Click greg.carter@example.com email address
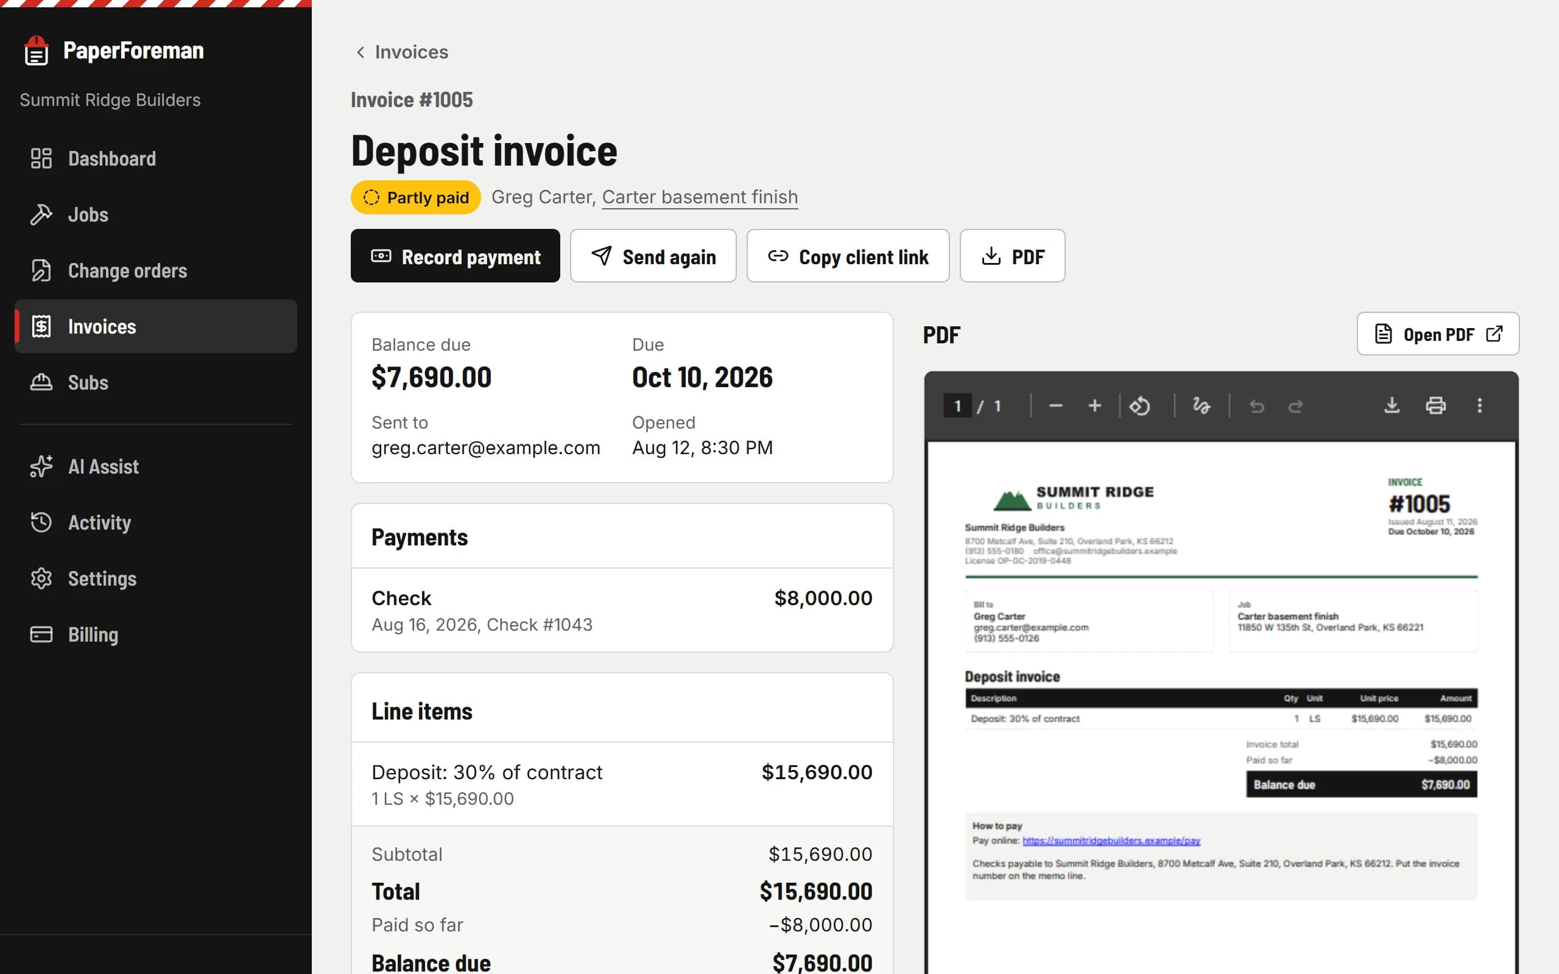This screenshot has height=974, width=1559. [x=486, y=447]
